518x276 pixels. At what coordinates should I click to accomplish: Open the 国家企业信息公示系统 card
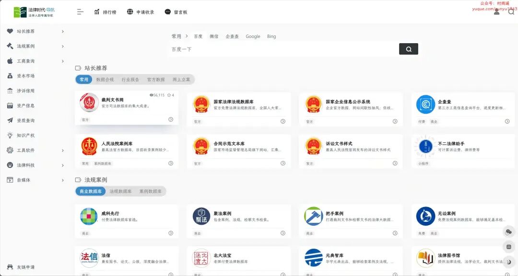coord(351,109)
